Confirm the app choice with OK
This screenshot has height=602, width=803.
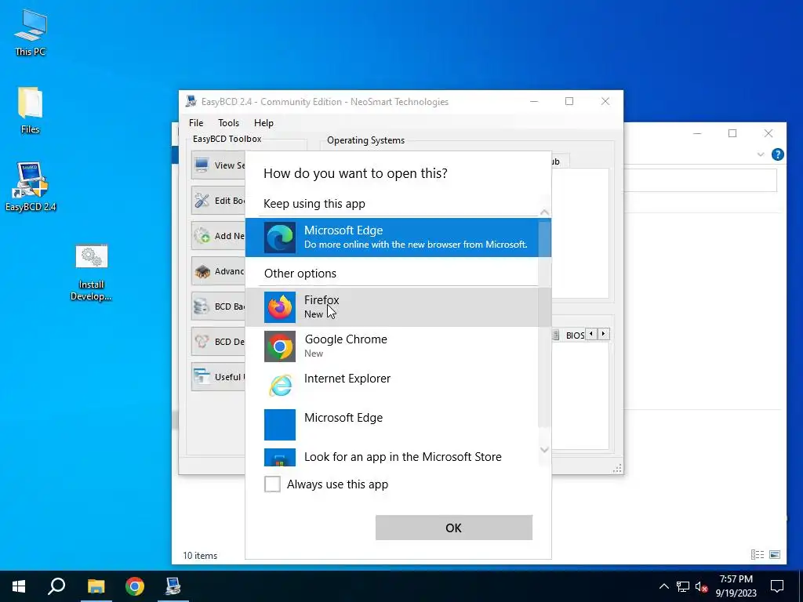(454, 528)
